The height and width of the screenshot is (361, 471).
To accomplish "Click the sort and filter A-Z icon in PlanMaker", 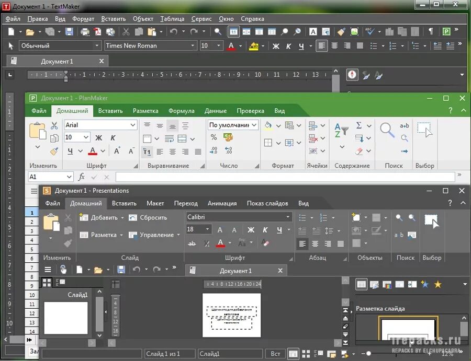I will (x=342, y=130).
